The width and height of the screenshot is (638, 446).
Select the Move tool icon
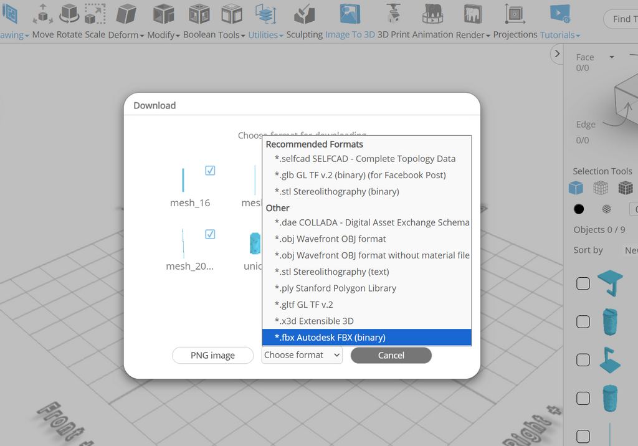tap(43, 14)
